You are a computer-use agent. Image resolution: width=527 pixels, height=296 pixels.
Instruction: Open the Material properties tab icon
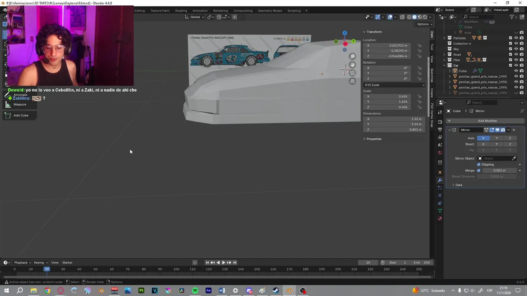tap(440, 219)
